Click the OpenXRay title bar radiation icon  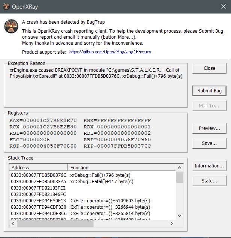[6, 6]
